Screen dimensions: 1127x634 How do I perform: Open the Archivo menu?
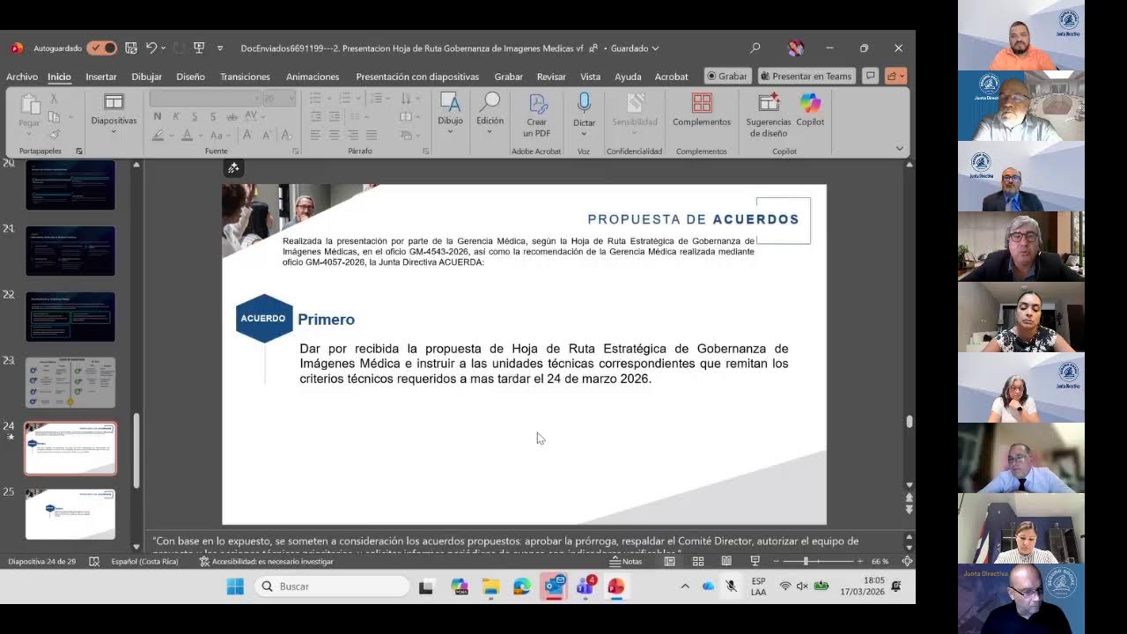(22, 77)
